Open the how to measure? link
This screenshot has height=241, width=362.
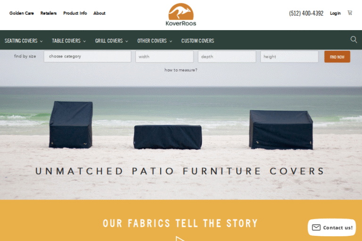tap(181, 70)
